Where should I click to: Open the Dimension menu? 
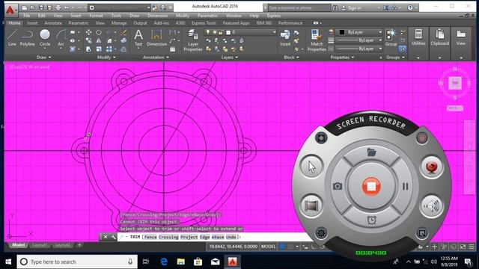pyautogui.click(x=157, y=16)
